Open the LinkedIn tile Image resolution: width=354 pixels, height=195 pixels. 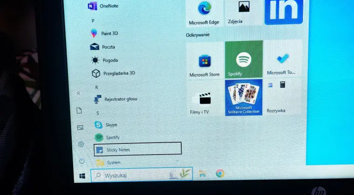(284, 12)
